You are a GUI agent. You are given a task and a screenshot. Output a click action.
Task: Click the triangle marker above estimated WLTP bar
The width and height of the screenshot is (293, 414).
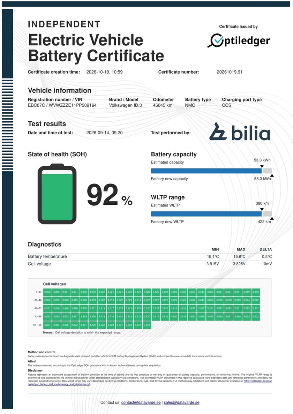click(x=262, y=209)
